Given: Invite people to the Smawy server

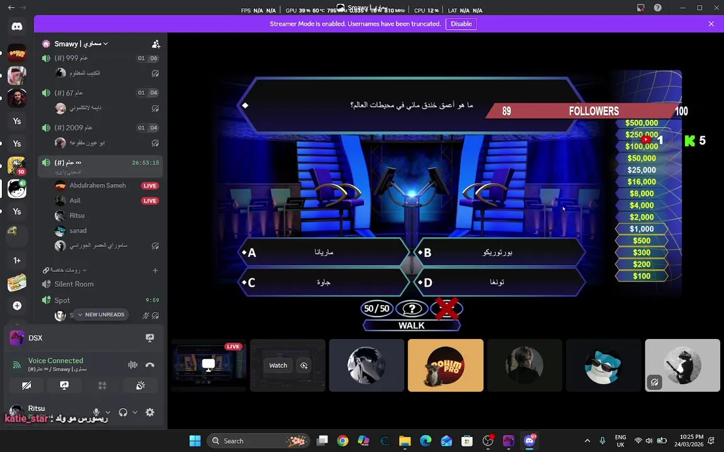Looking at the screenshot, I should click(156, 44).
